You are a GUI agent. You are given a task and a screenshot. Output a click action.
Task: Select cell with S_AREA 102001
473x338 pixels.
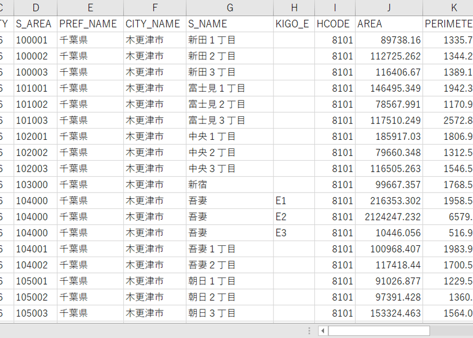(x=36, y=136)
